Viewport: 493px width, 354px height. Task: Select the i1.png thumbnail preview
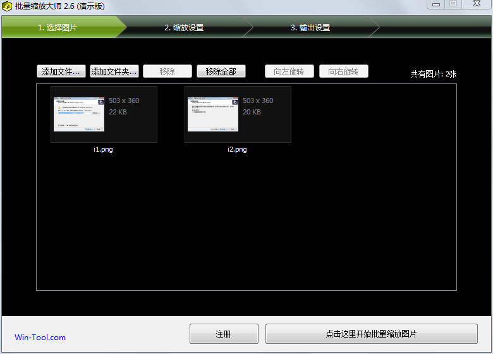79,114
